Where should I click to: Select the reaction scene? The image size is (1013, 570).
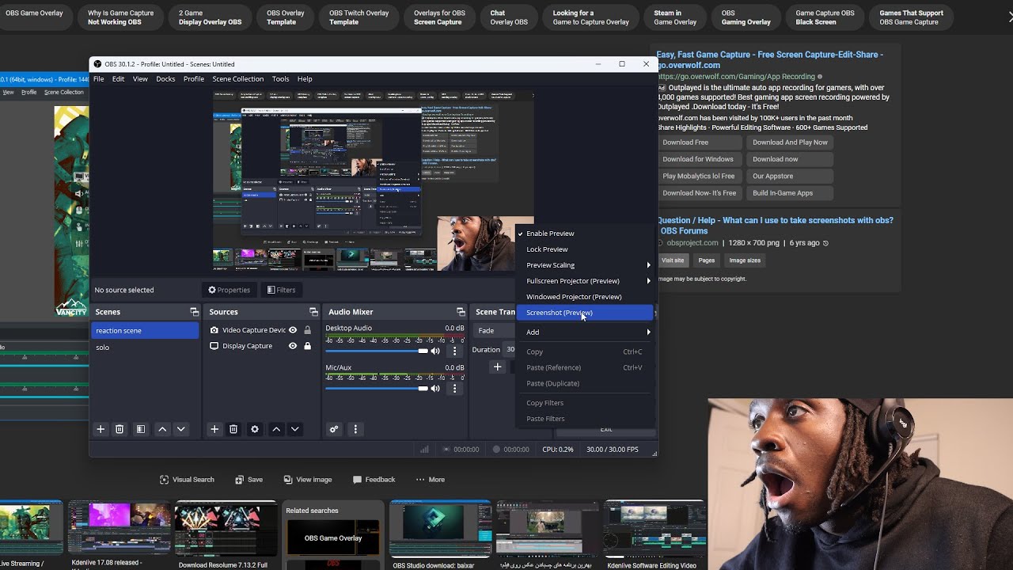click(x=145, y=331)
